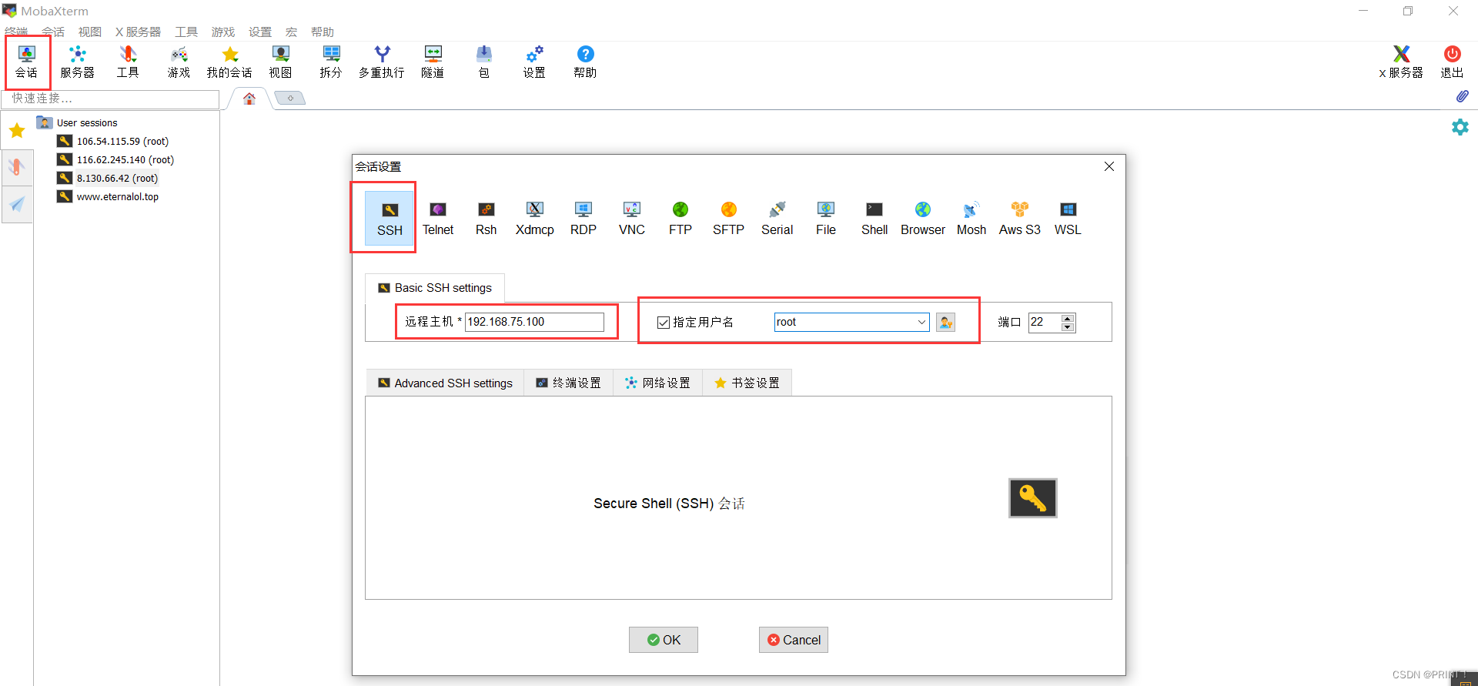The image size is (1478, 686).
Task: Launch the X 服务器 toolbar icon
Action: [x=1401, y=62]
